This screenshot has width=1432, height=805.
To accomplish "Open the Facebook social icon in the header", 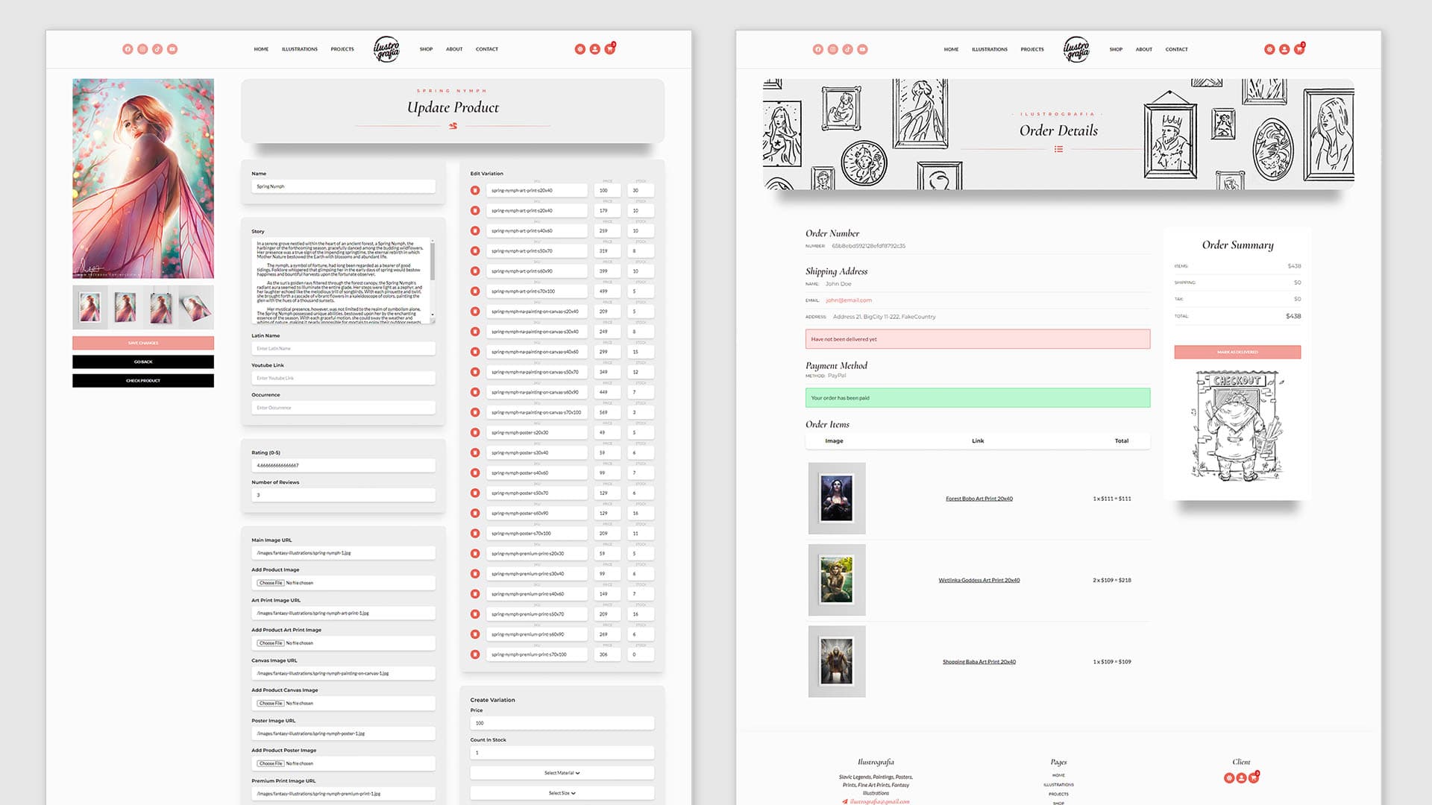I will [x=128, y=48].
